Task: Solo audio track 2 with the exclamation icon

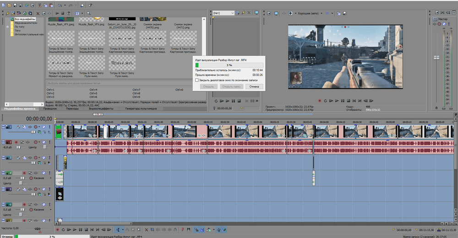Action: (x=49, y=142)
